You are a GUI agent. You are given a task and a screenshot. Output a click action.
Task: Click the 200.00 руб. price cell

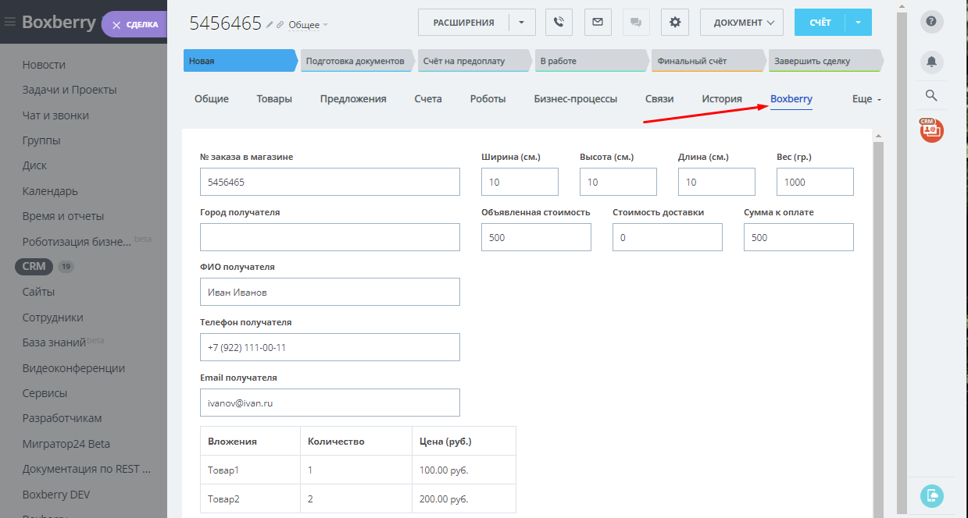coord(463,498)
